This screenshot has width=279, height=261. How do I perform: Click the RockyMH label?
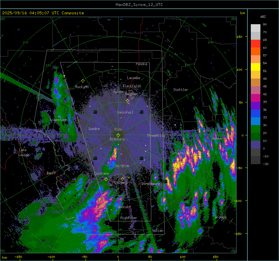point(82,87)
